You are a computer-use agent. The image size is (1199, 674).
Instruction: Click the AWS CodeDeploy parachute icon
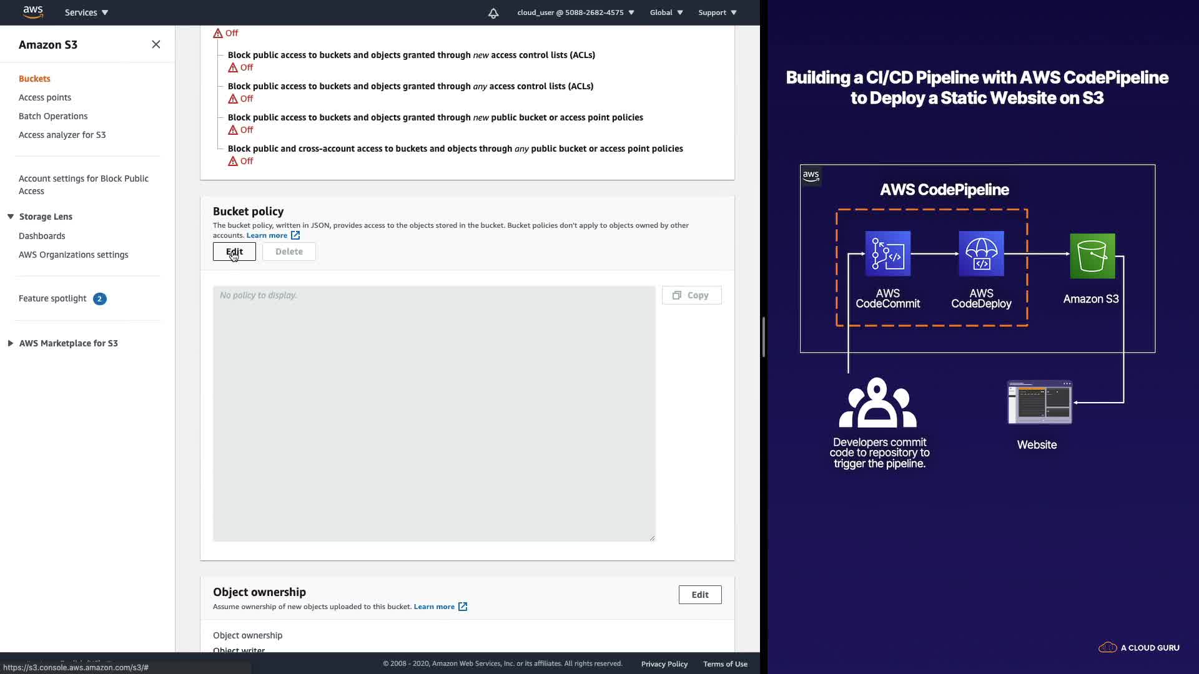[x=981, y=254]
